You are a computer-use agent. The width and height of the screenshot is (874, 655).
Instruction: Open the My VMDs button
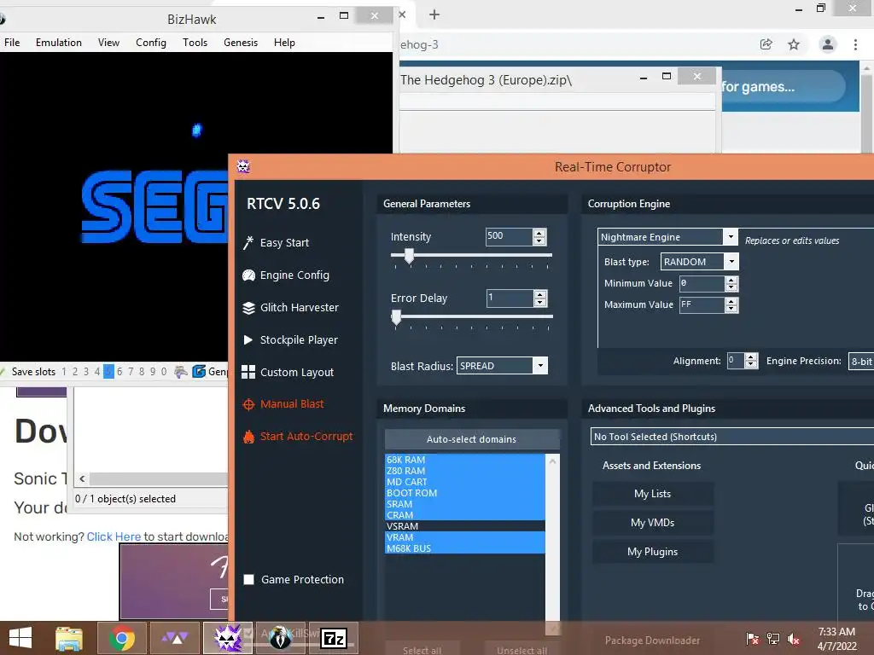[652, 523]
